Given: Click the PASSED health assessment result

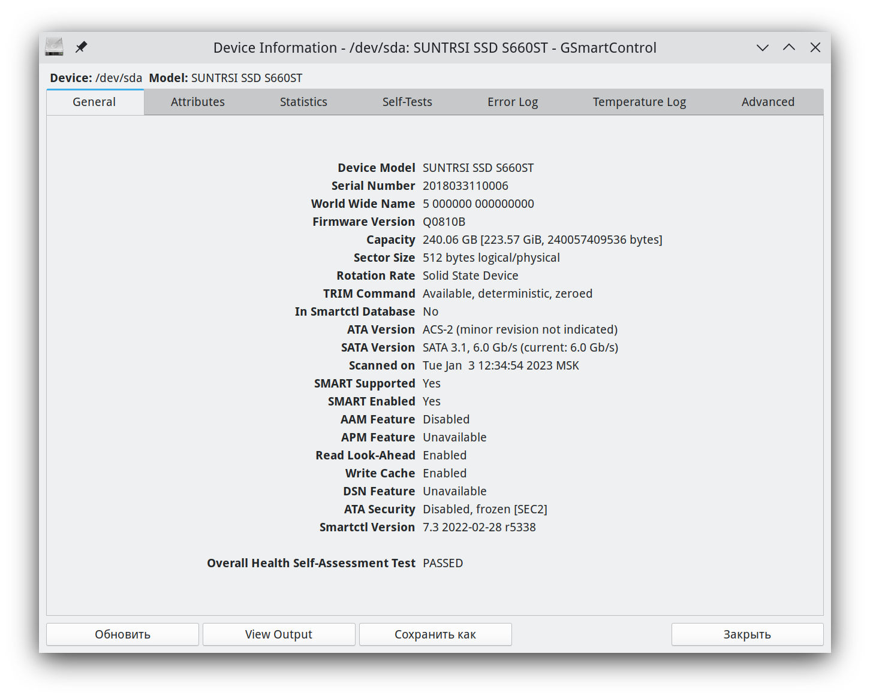Looking at the screenshot, I should click(442, 563).
